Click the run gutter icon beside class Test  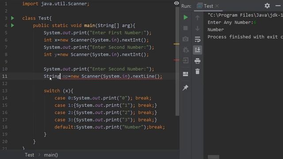pos(12,18)
